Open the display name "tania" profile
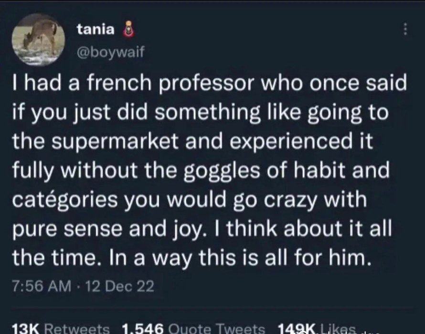425x334 pixels. [x=96, y=30]
